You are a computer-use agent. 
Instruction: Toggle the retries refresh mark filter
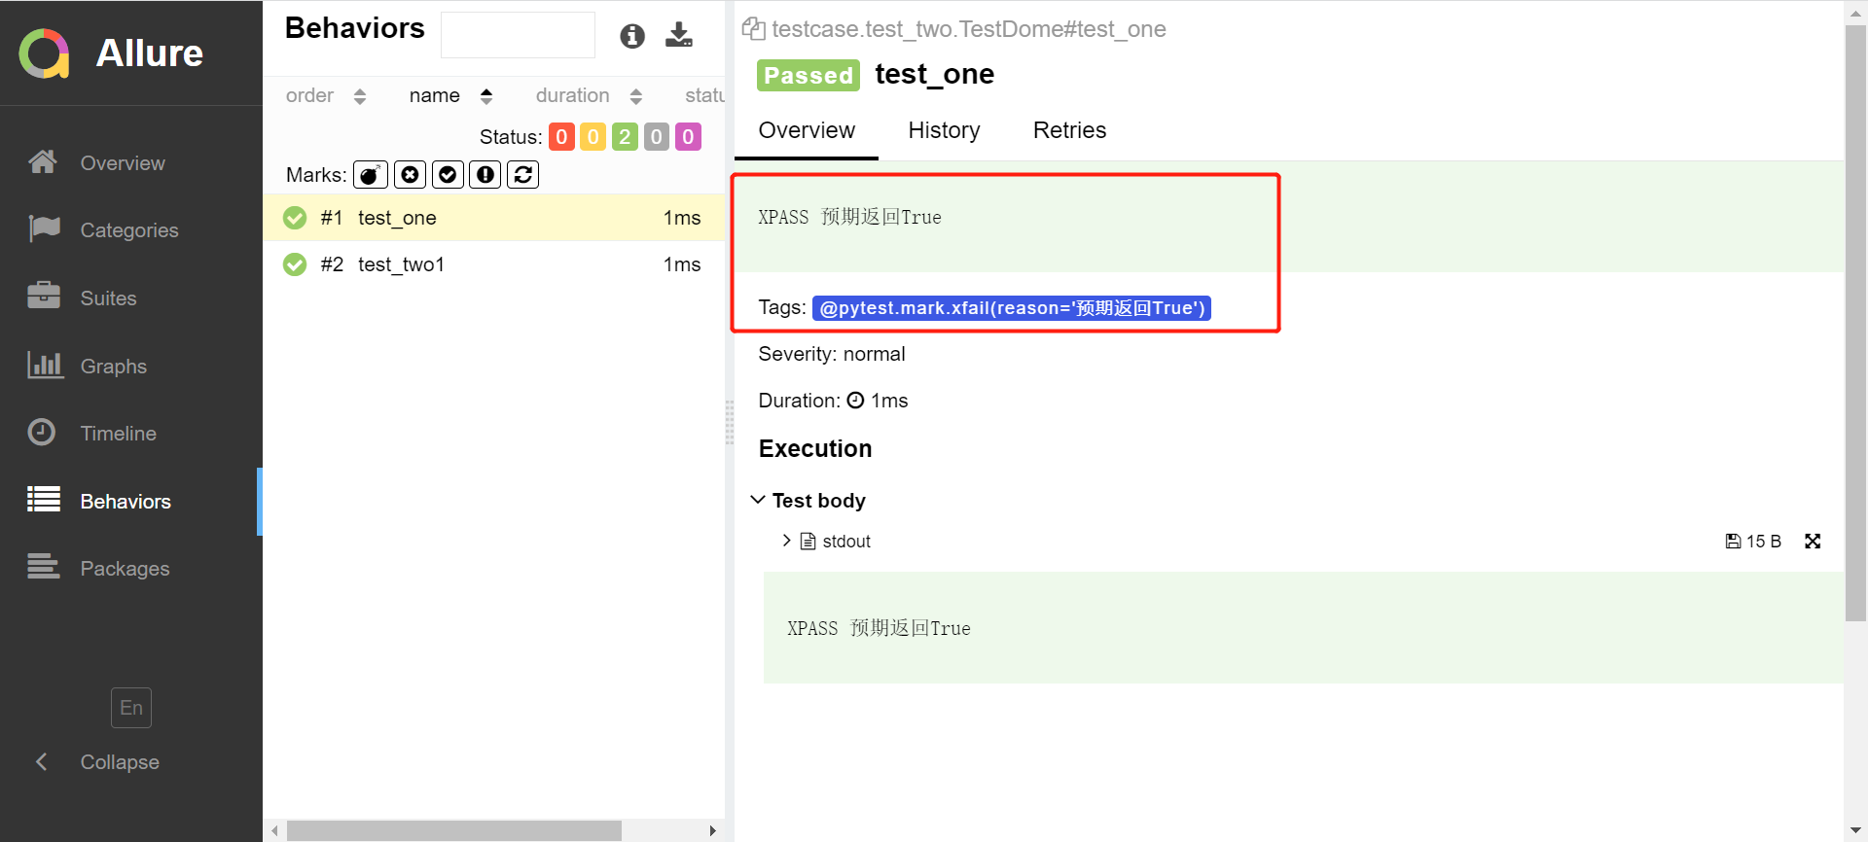coord(522,175)
